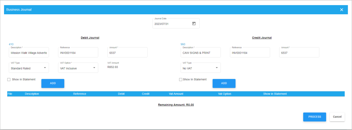Close the Business Journal dialog
The width and height of the screenshot is (352, 130).
[x=341, y=10]
